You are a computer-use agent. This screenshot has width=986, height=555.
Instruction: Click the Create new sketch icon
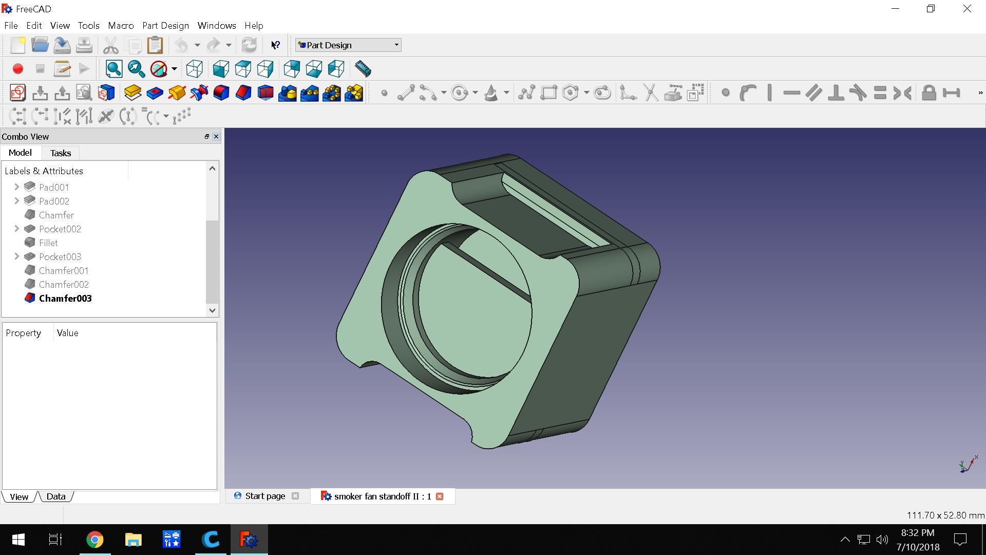[x=17, y=93]
